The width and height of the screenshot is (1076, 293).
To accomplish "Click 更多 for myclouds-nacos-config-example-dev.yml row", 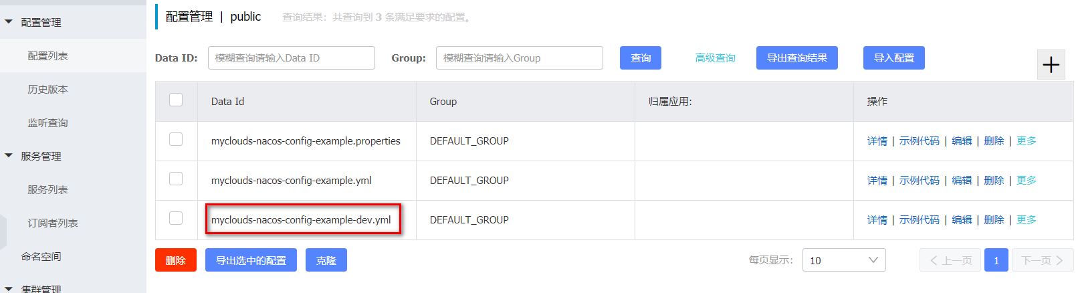I will tap(1026, 220).
